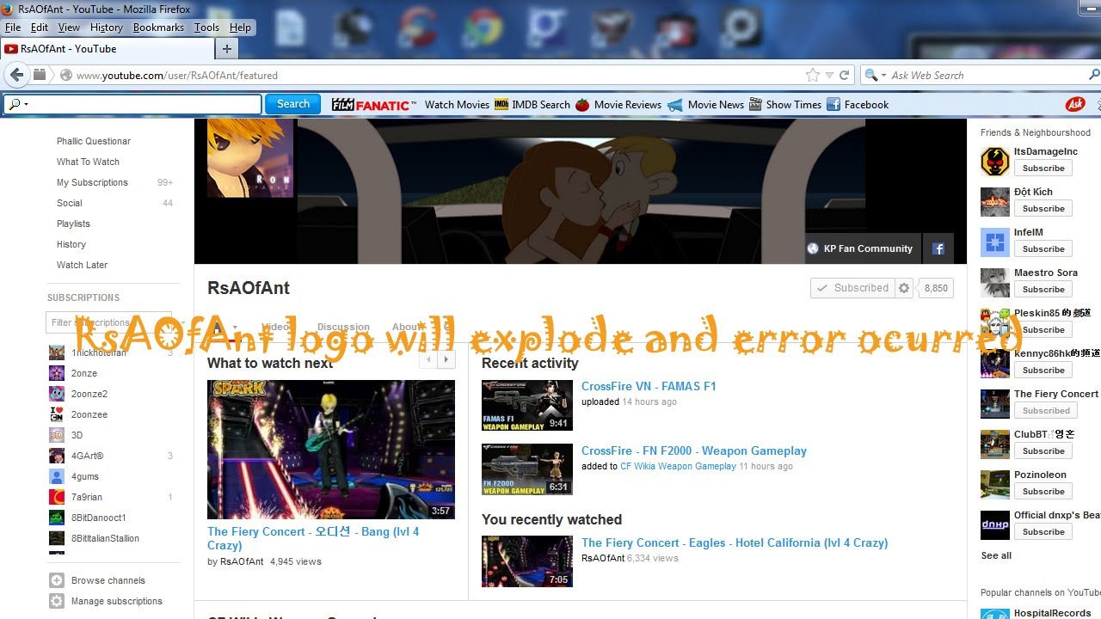The image size is (1101, 619).
Task: Open Hotel California video thumbnail
Action: 527,561
